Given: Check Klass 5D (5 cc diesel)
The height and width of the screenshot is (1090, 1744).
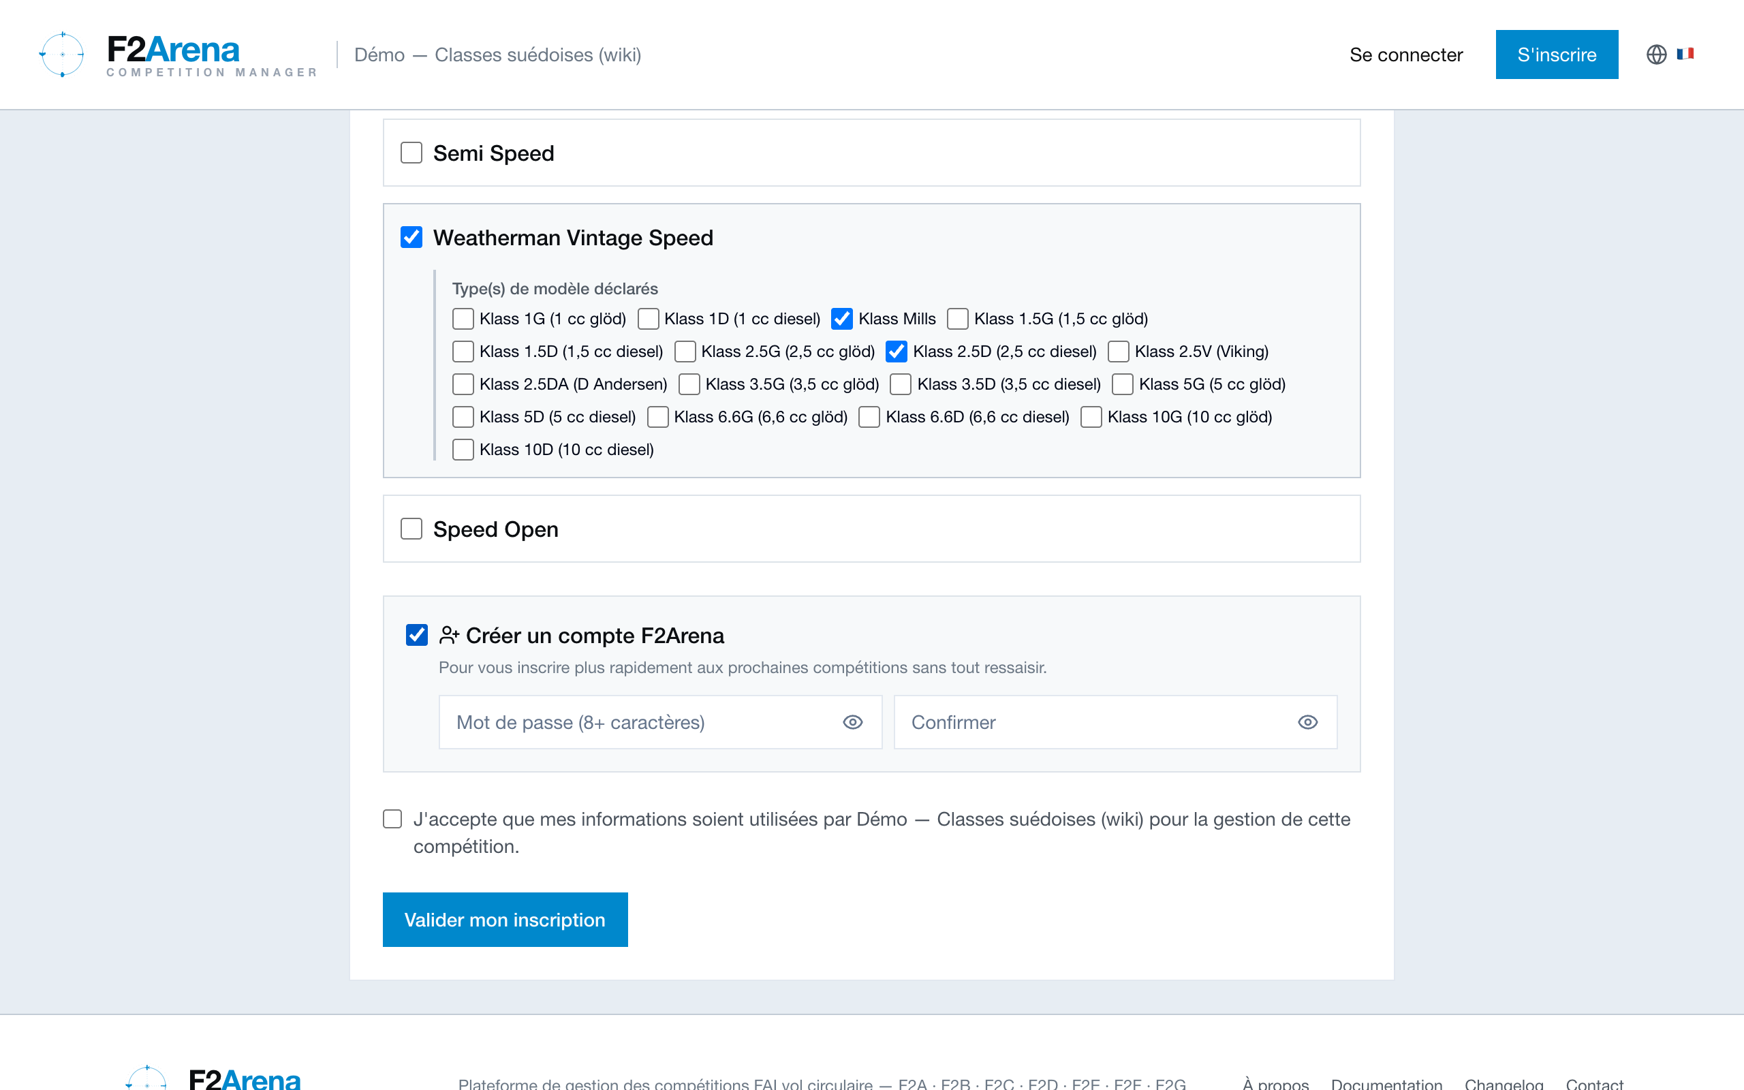Looking at the screenshot, I should pos(463,417).
